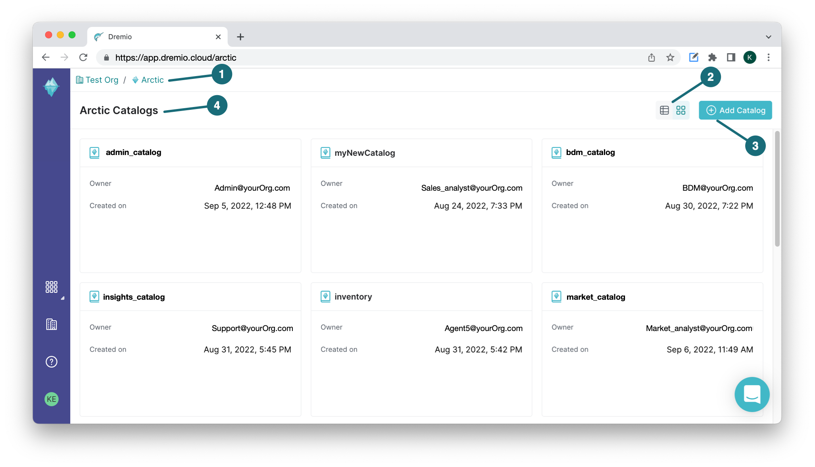Bookmark this page with the star icon
Screen dimensions: 815x467
[x=670, y=57]
